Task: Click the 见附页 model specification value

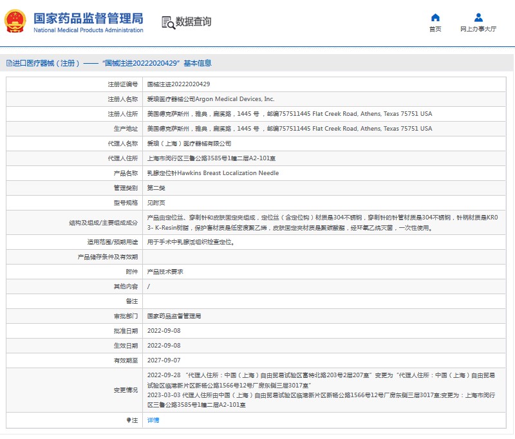Action: (x=156, y=203)
